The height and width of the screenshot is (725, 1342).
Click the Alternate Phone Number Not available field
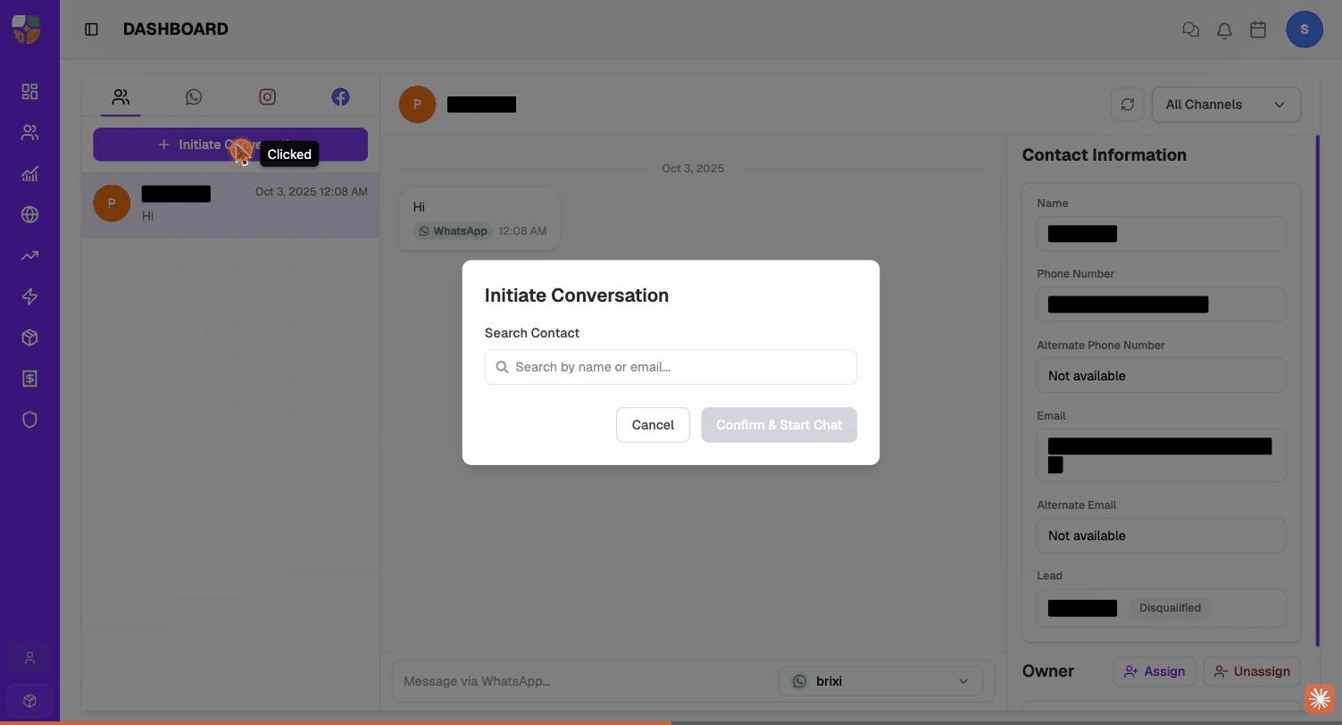[1161, 376]
